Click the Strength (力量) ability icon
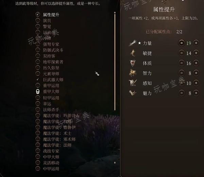 pos(133,43)
